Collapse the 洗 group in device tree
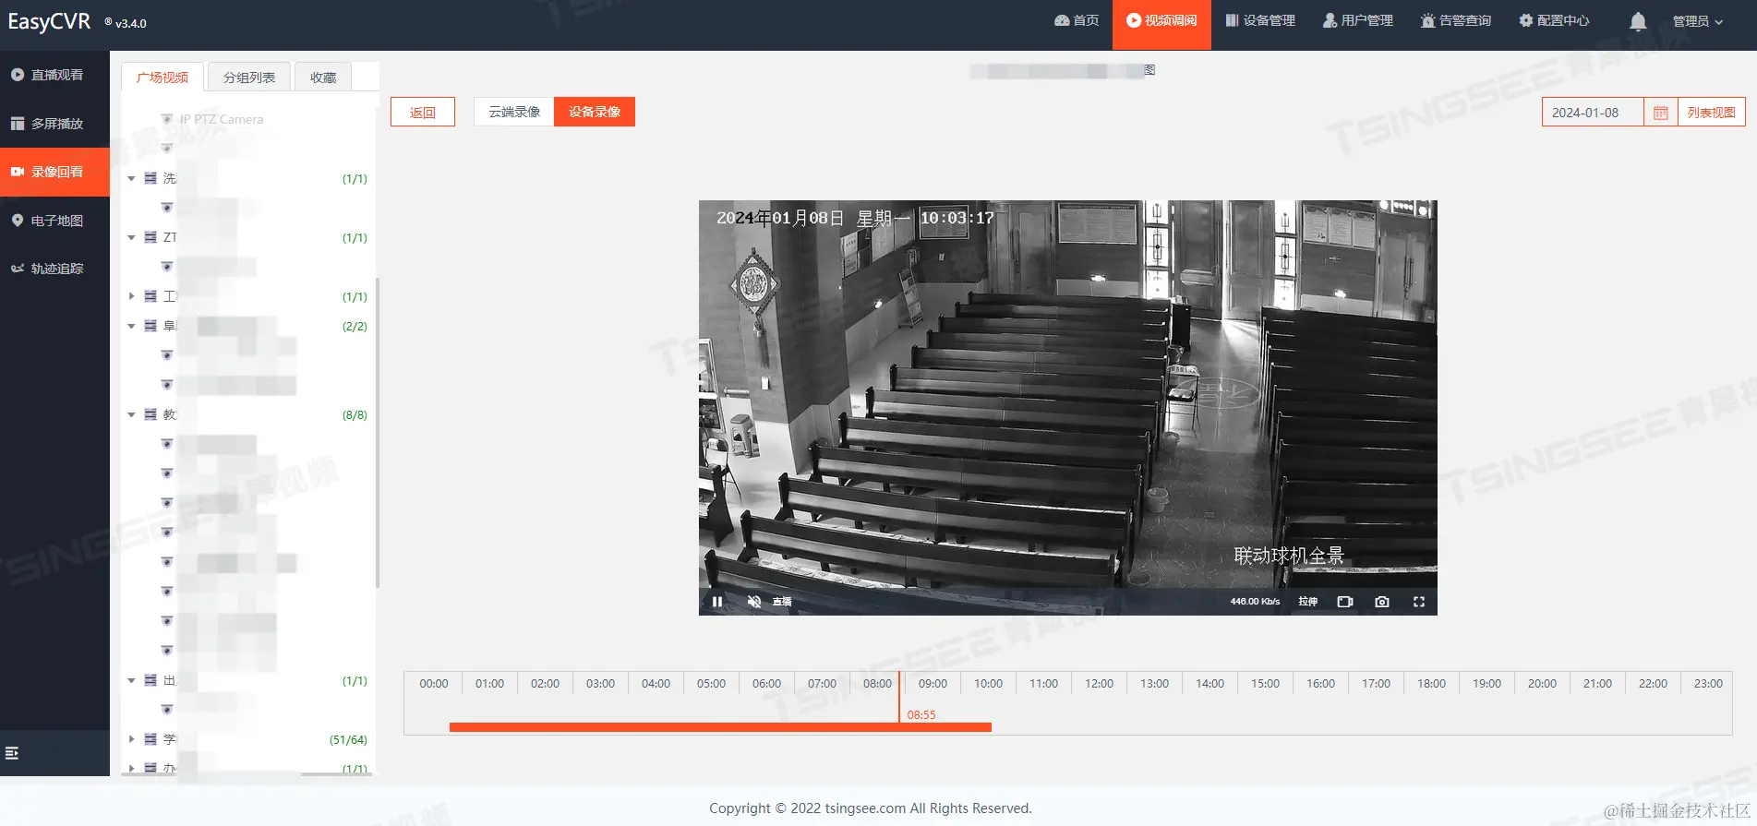Image resolution: width=1757 pixels, height=826 pixels. [131, 178]
